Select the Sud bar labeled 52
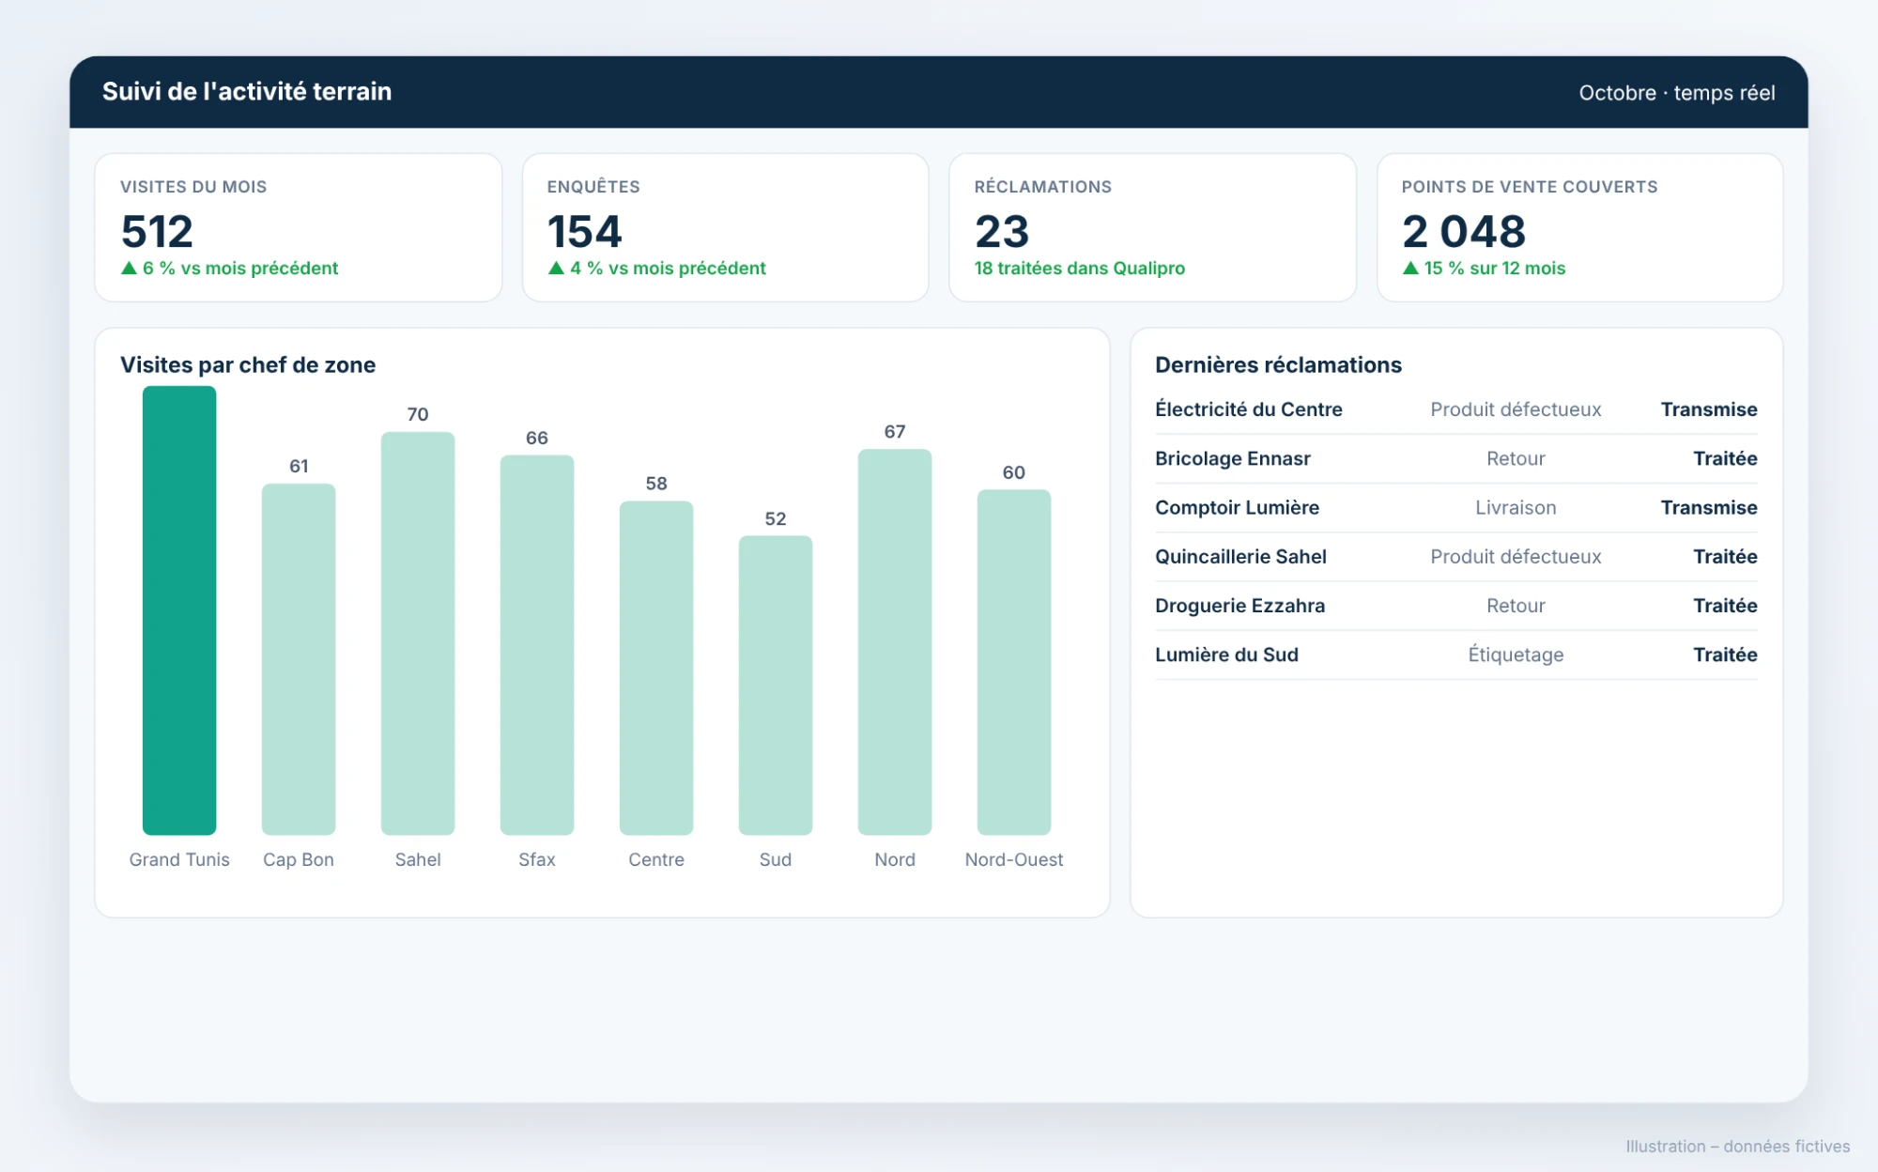Image resolution: width=1878 pixels, height=1172 pixels. (x=776, y=686)
